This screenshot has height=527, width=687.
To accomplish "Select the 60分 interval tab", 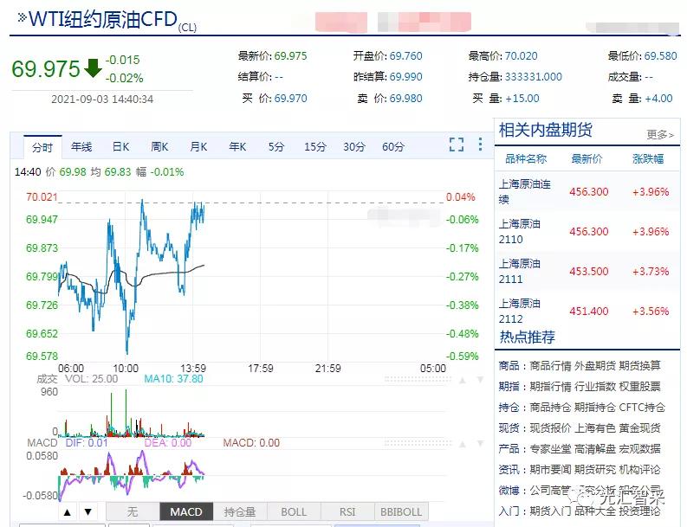I will point(393,146).
